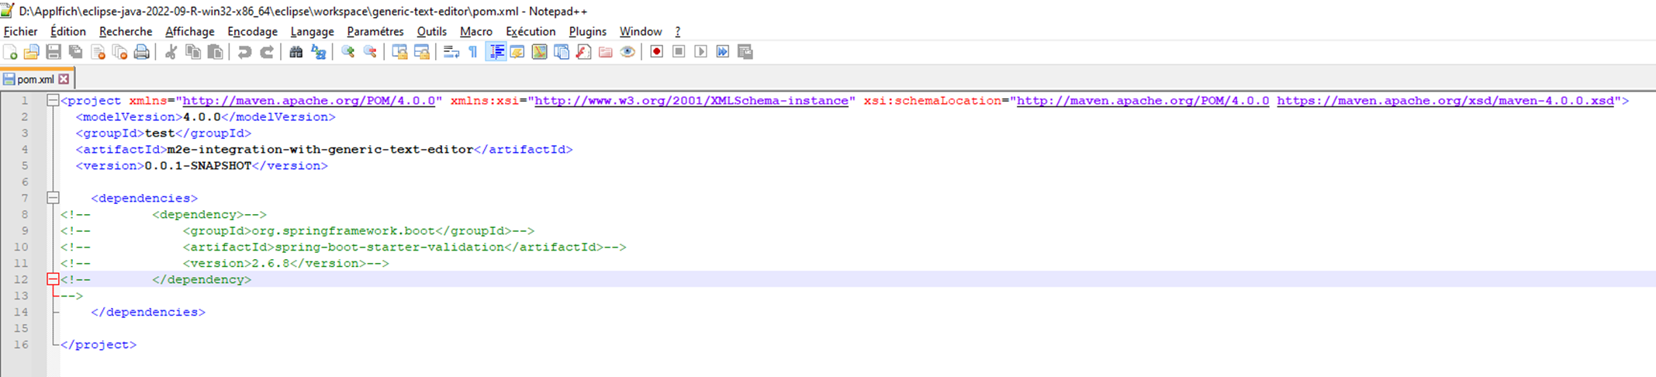This screenshot has height=377, width=1656.
Task: Open the Macro menu
Action: (476, 32)
